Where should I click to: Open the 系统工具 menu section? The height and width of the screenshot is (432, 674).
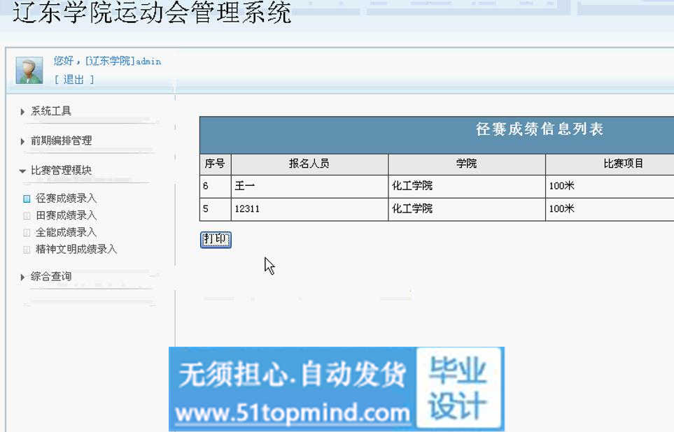(x=50, y=111)
